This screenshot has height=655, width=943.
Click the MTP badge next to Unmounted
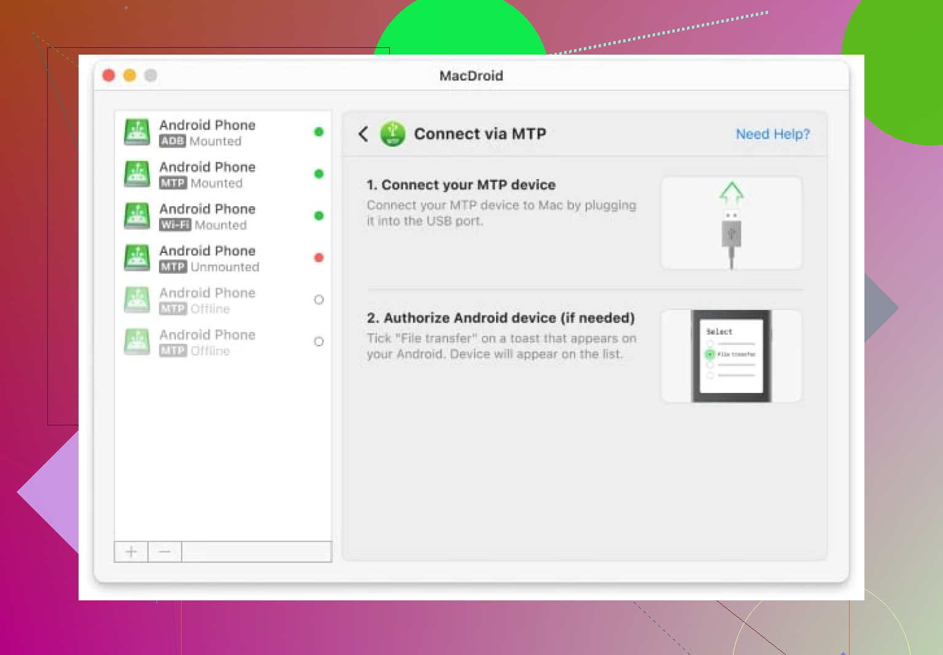[x=173, y=267]
